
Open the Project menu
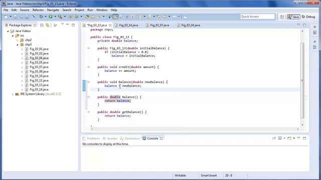79,10
